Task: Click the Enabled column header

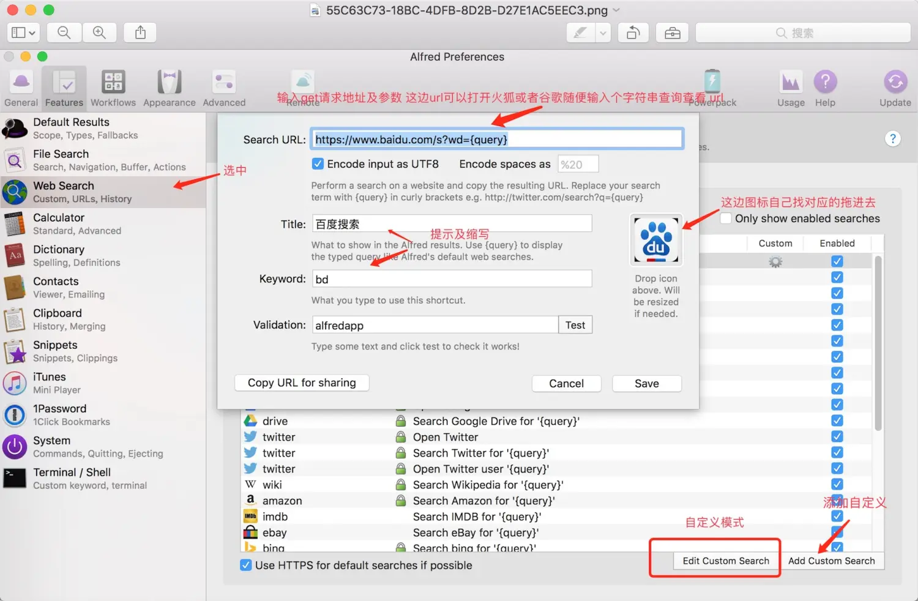Action: click(837, 243)
